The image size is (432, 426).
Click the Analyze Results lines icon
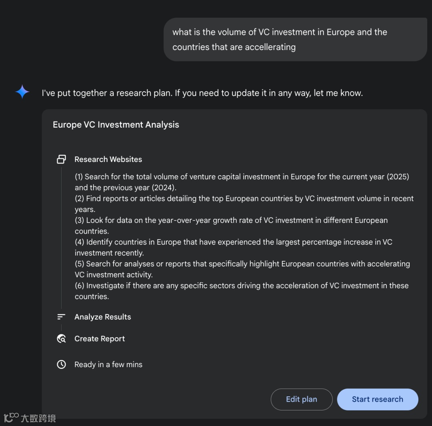[x=61, y=317]
